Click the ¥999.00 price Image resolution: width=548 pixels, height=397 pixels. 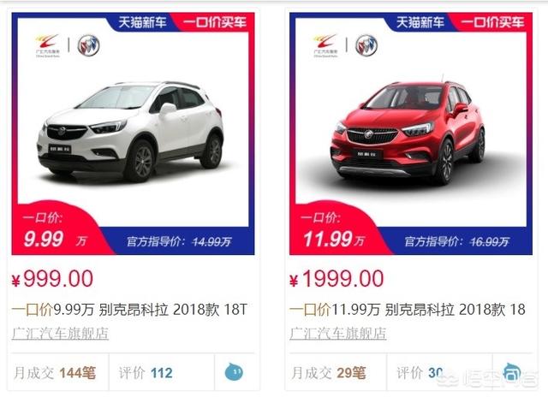click(x=52, y=279)
